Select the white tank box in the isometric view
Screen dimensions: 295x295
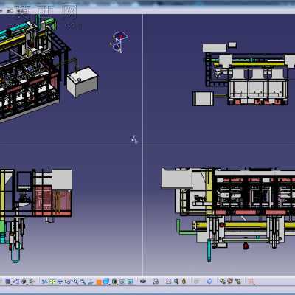coord(83,82)
